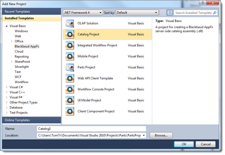Switch to medium icons list view
Screen dimensions: 225x155
[x=170, y=13]
